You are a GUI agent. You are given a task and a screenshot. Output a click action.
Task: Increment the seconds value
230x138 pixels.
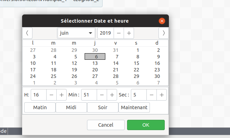tap(162, 94)
